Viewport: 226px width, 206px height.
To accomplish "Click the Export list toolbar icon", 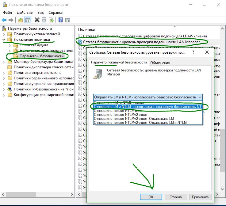I will pos(51,20).
